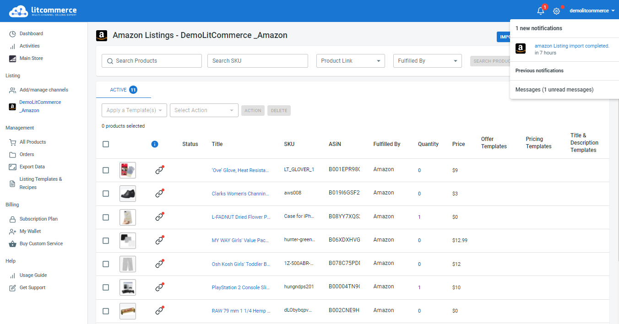Image resolution: width=619 pixels, height=324 pixels.
Task: Click link icon for L-FADNUT Dried Flower row
Action: (159, 217)
